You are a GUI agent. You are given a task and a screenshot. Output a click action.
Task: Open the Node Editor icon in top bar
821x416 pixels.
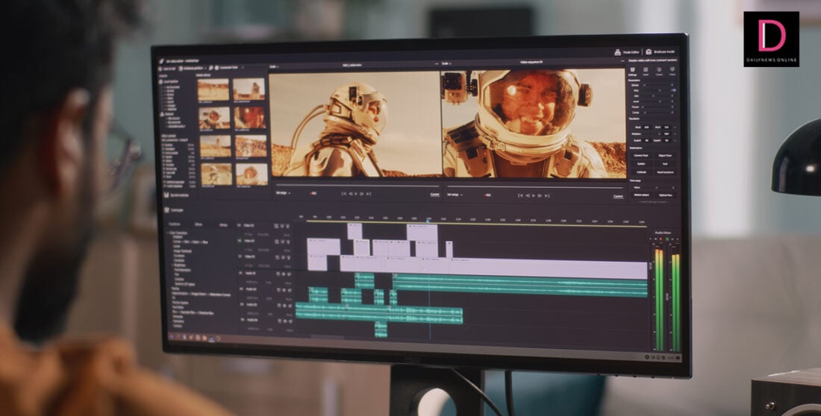point(617,51)
